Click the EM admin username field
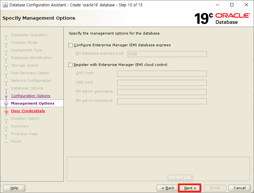The image size is (254, 193). pyautogui.click(x=162, y=92)
